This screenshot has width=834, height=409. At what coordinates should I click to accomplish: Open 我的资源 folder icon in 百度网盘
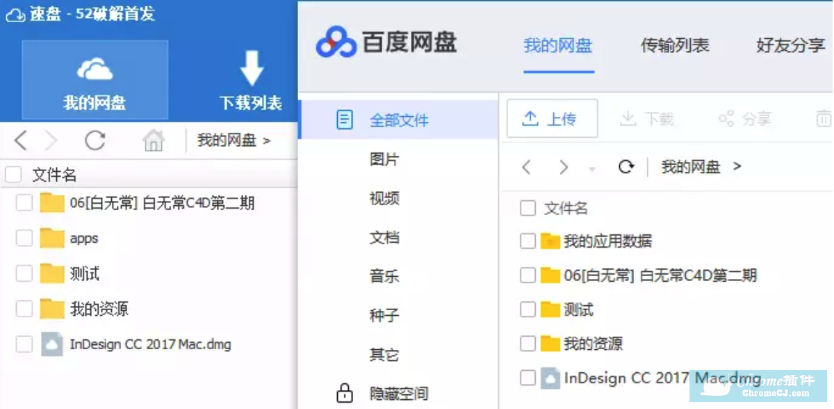(550, 344)
